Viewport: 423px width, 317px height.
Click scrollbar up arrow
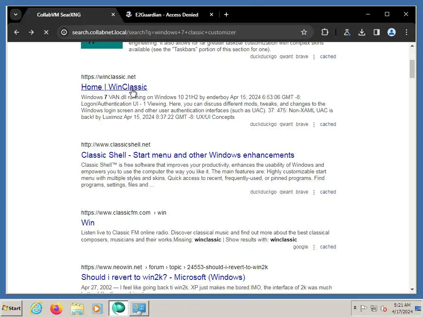pos(412,46)
